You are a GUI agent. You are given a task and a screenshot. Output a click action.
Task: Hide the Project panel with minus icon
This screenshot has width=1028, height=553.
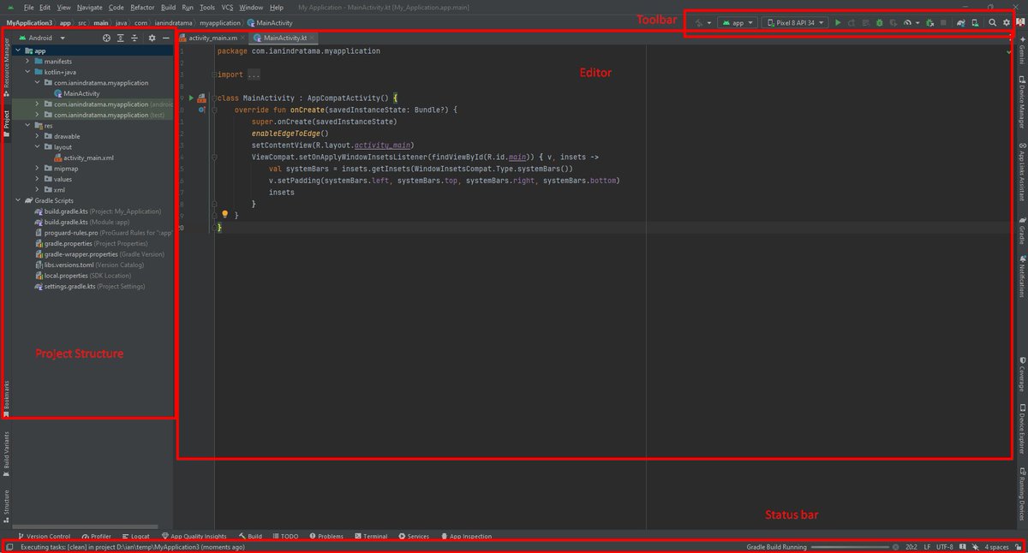click(165, 38)
